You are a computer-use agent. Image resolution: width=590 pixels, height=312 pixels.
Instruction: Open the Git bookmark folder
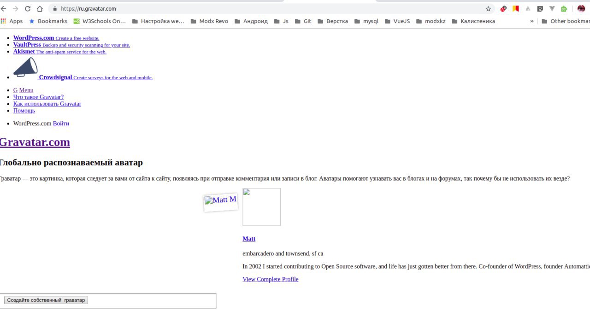[303, 21]
